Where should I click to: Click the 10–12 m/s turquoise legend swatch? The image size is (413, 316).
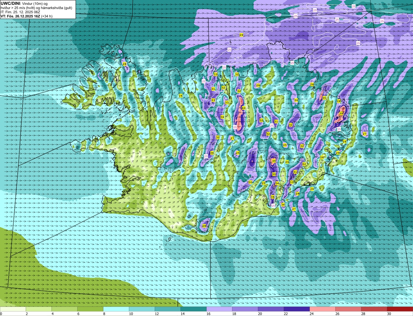click(142, 309)
